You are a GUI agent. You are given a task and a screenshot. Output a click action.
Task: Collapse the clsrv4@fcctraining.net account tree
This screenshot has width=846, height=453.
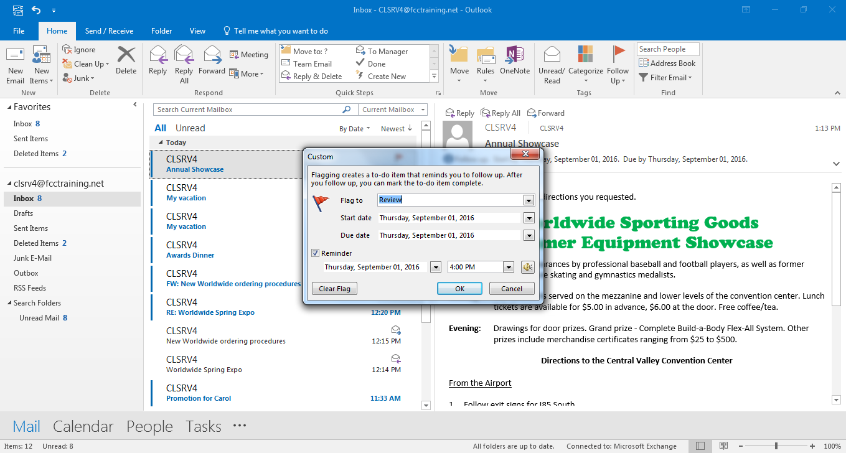point(9,184)
